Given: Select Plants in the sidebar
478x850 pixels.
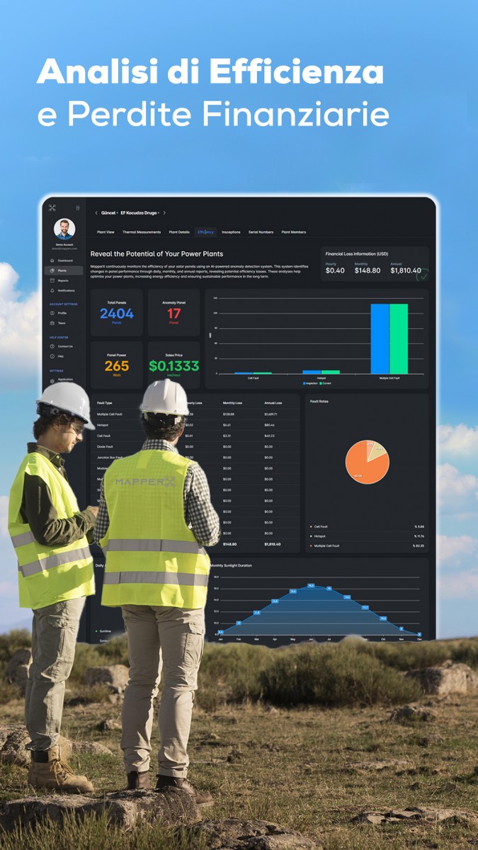Looking at the screenshot, I should (62, 271).
